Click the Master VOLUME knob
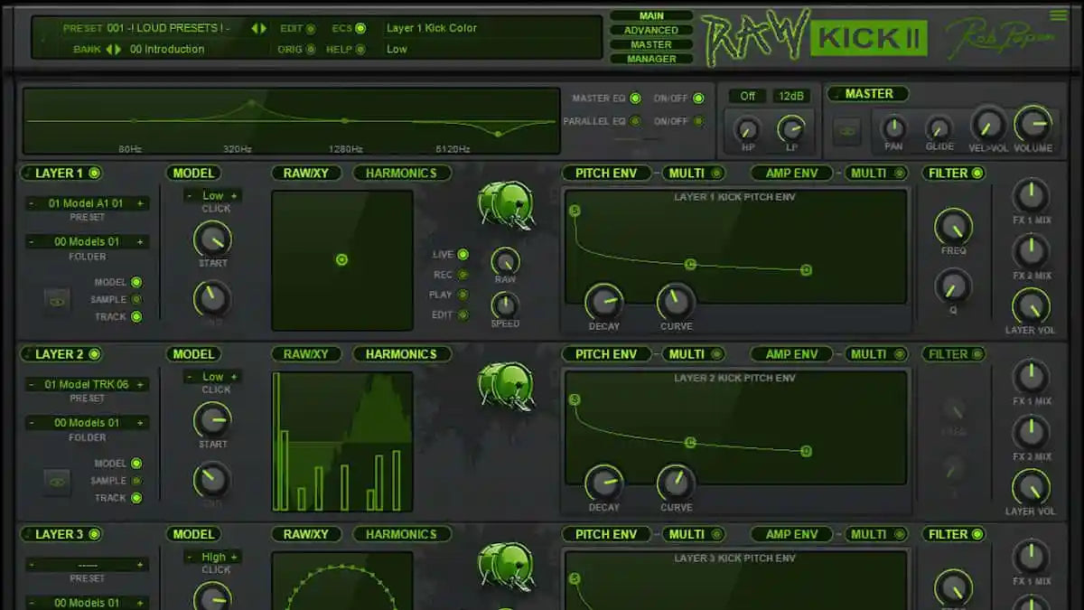 click(x=1032, y=125)
